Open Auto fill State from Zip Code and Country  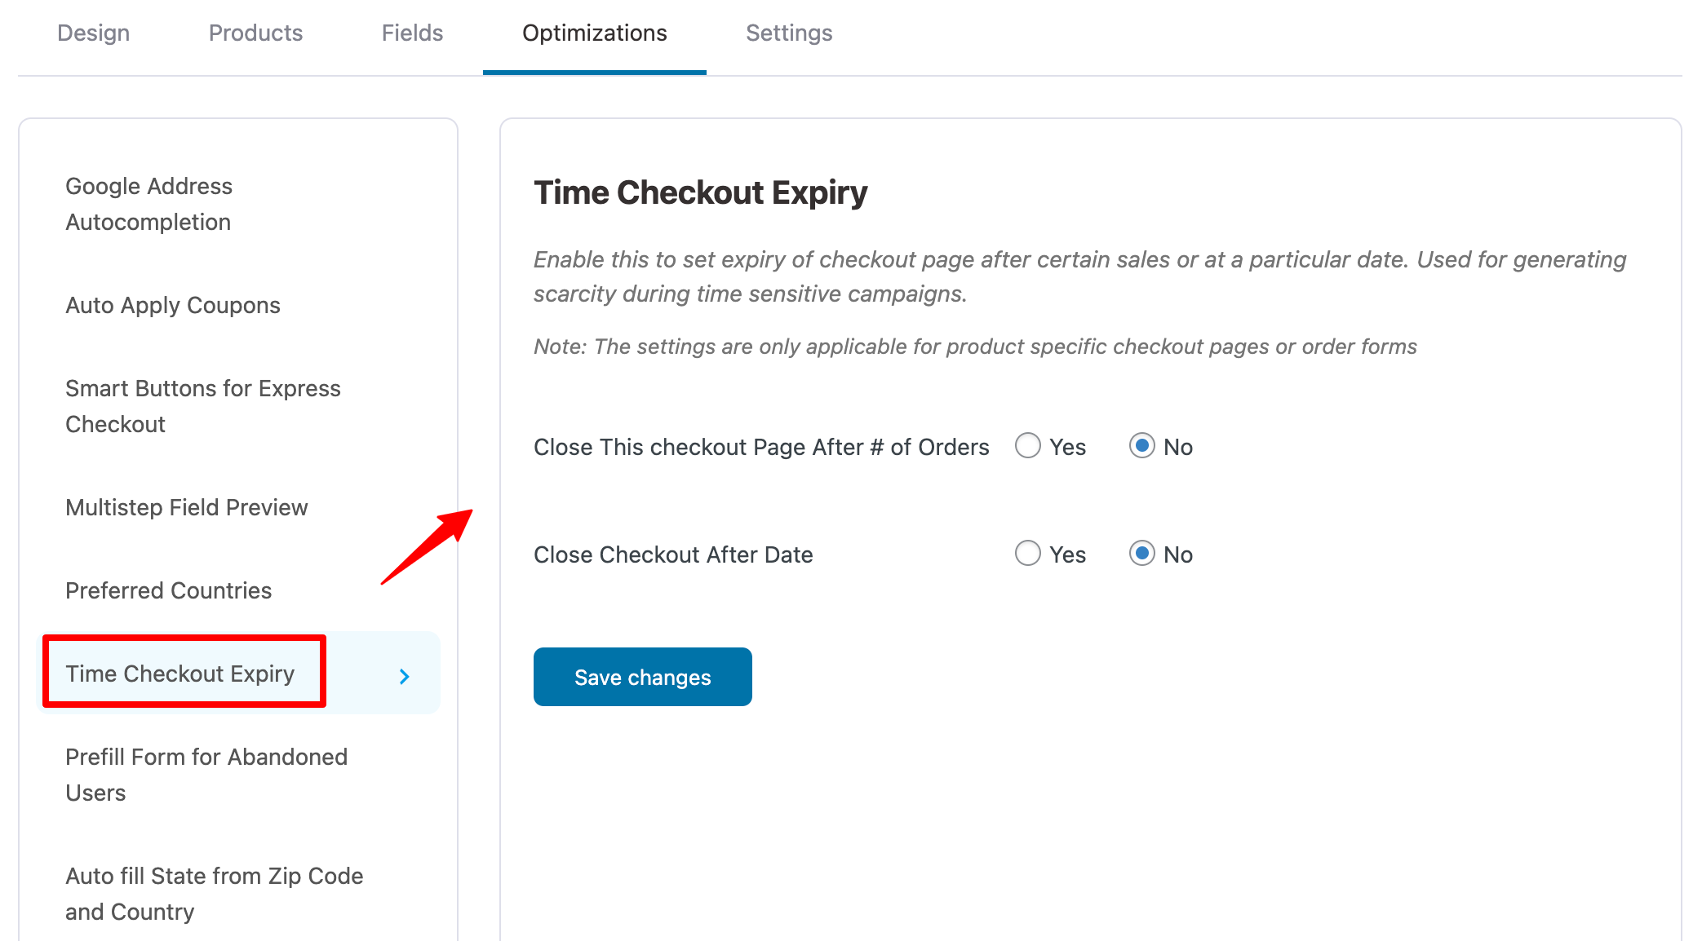click(214, 893)
